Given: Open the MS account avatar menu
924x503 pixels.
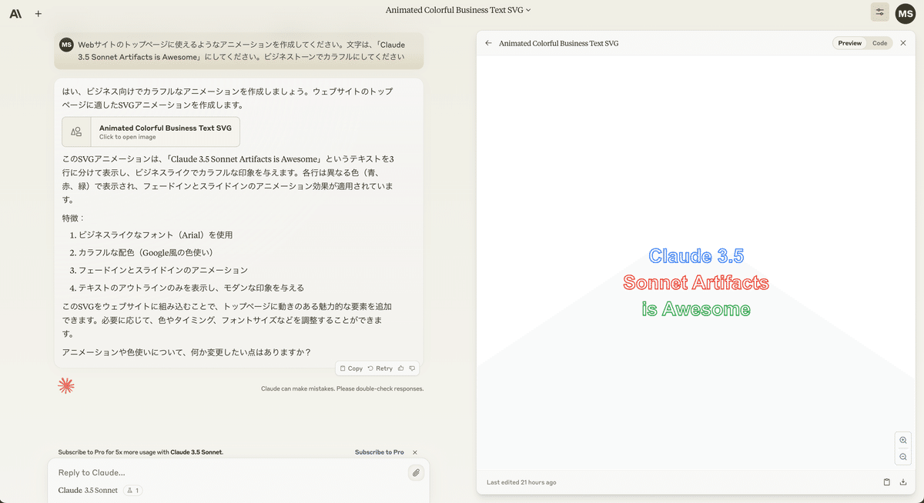Looking at the screenshot, I should click(x=906, y=13).
